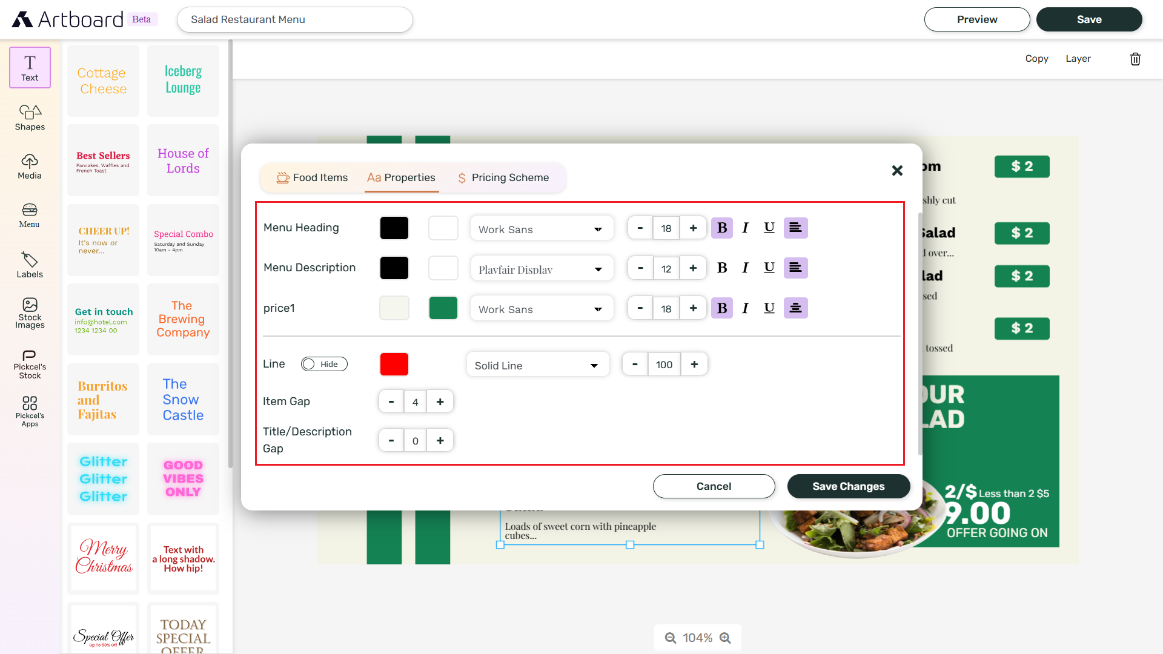Click the Preview button
Viewport: 1163px width, 654px height.
(976, 19)
